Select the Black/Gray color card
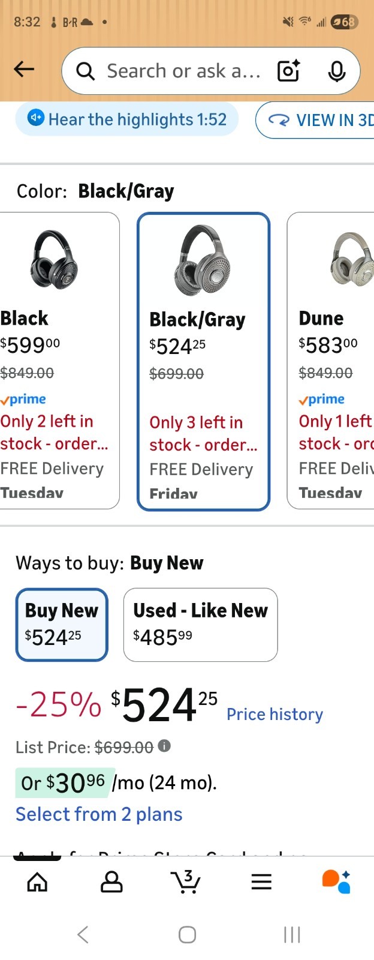 tap(204, 361)
